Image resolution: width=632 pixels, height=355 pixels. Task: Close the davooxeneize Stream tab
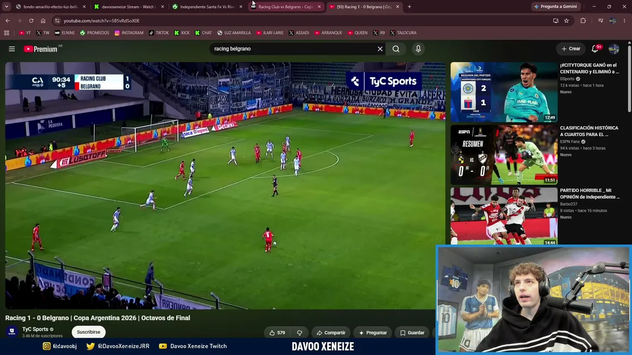click(162, 7)
